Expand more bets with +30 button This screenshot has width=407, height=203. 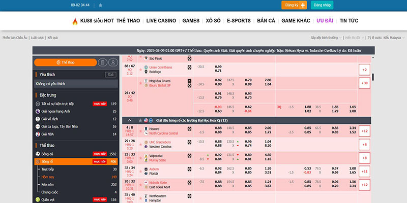[364, 83]
